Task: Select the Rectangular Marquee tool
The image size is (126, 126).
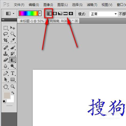Action: point(6,28)
